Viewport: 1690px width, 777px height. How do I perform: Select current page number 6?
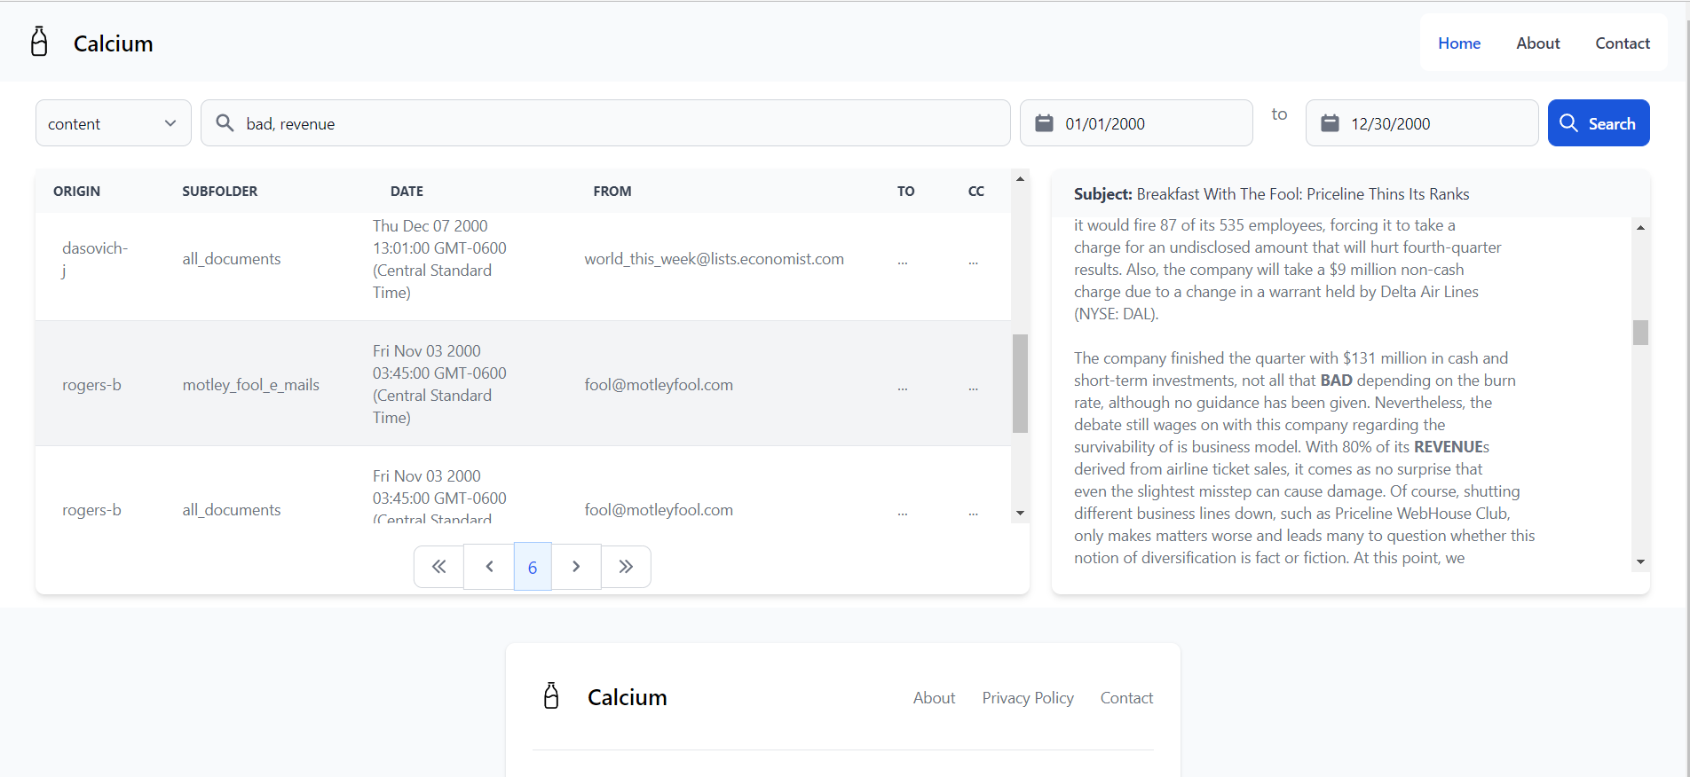click(x=533, y=567)
